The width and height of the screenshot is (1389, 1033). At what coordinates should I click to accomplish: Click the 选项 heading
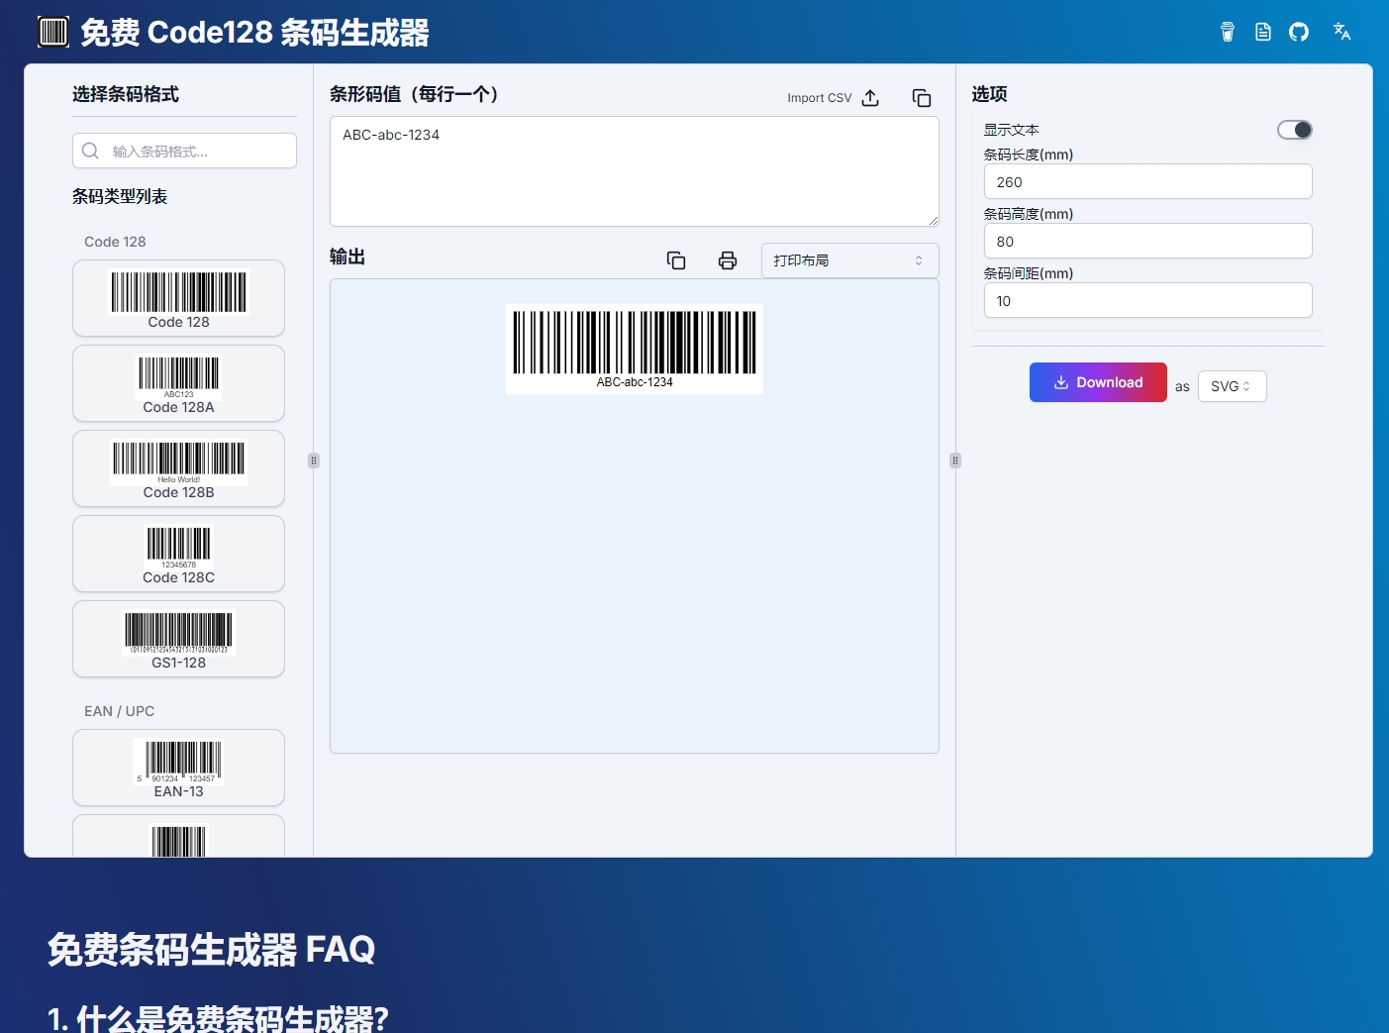pos(990,94)
